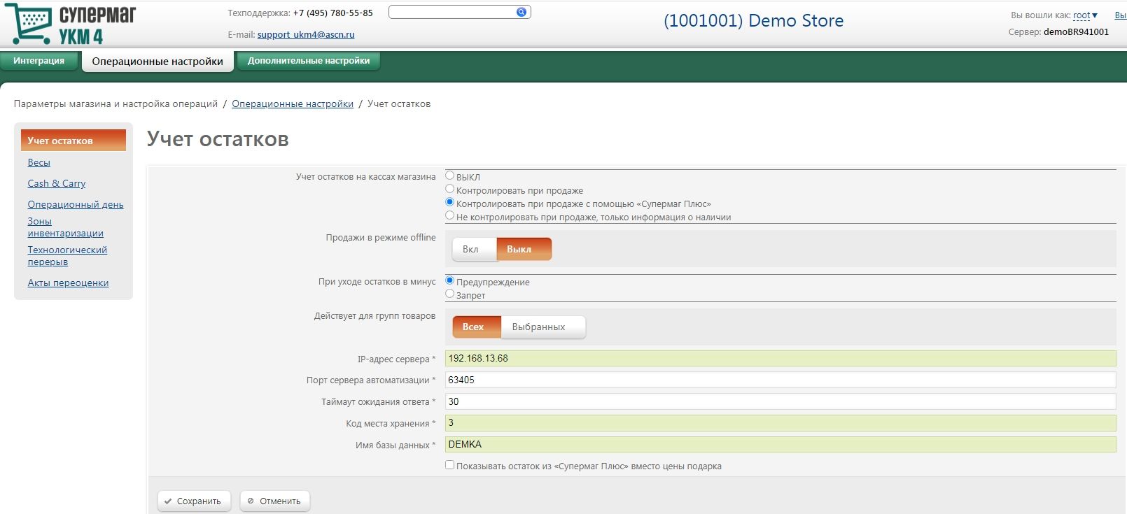Open the Операционные настройки tab

tap(157, 62)
